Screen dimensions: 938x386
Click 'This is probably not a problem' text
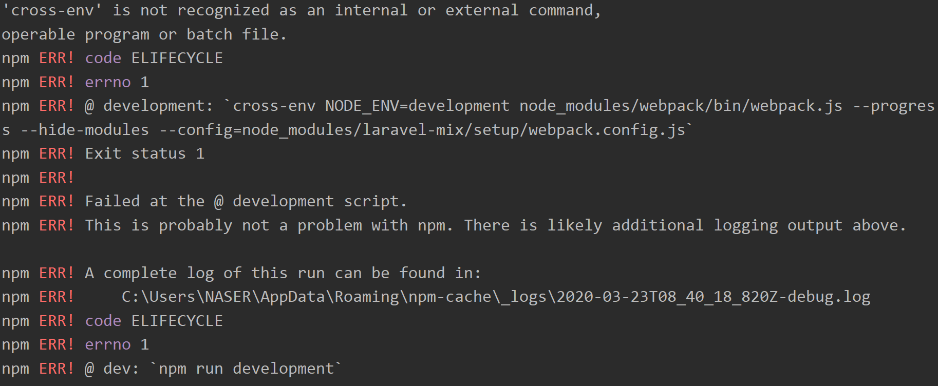tap(223, 225)
